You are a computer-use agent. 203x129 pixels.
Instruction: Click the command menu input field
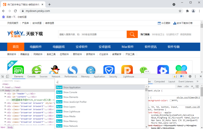pyautogui.click(x=101, y=82)
